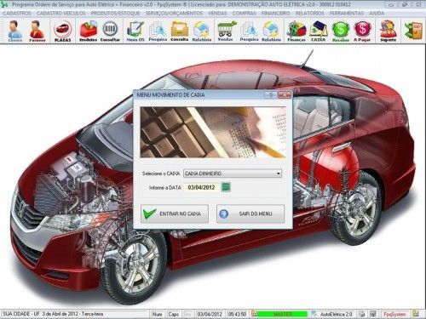426x319 pixels.
Task: Open the AJUDA menu
Action: [x=377, y=14]
